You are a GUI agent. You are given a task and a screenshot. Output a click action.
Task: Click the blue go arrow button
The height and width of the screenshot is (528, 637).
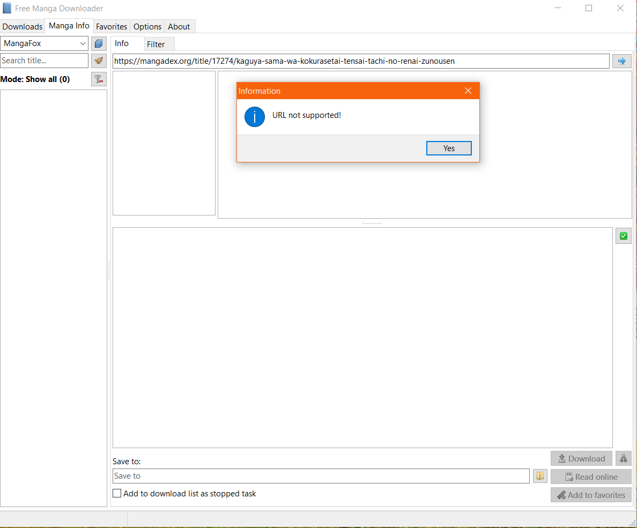tap(621, 61)
